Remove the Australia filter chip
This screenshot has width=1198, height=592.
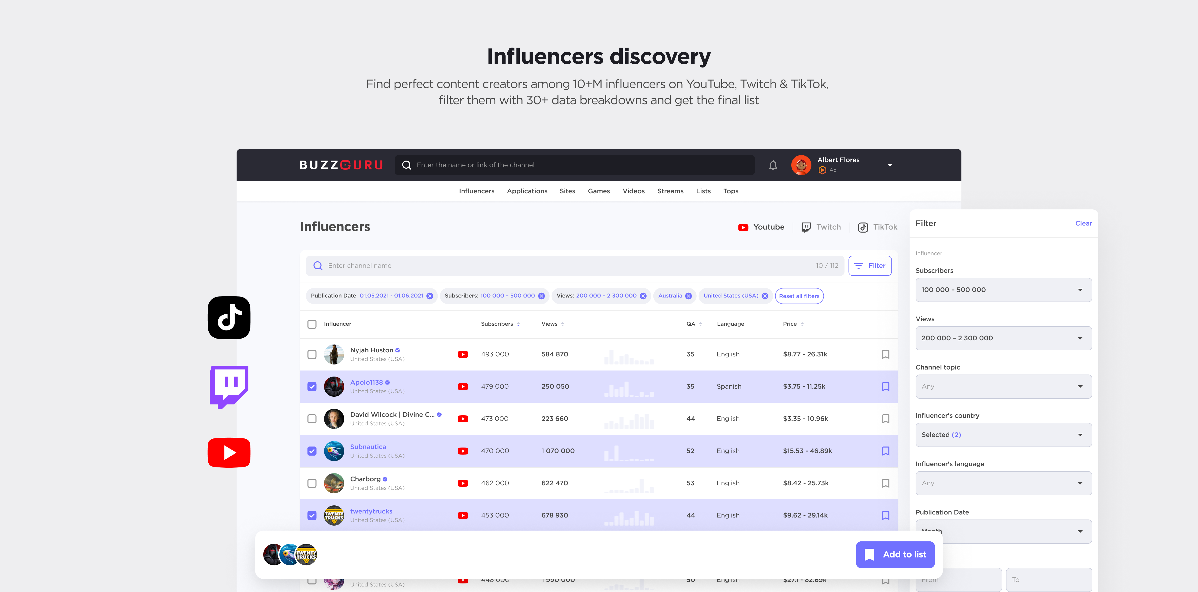tap(688, 296)
